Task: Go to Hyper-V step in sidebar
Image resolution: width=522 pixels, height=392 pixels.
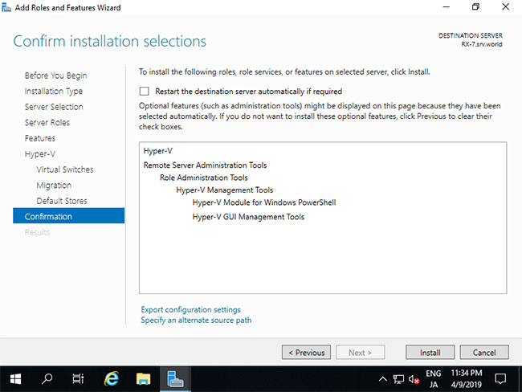Action: 40,154
